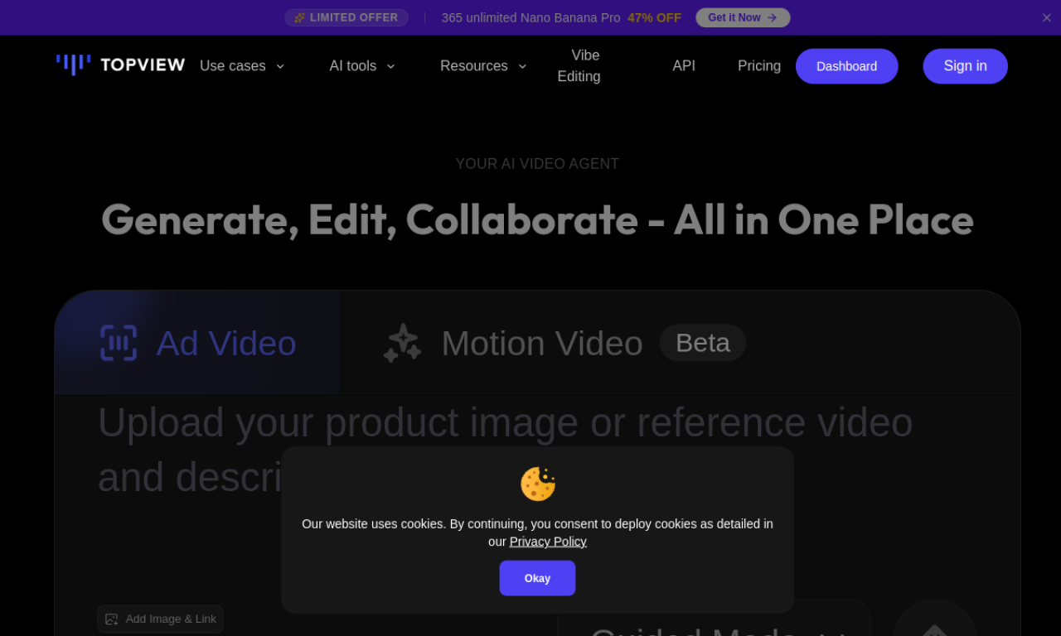This screenshot has height=636, width=1061.
Task: Click the cookie icon in the consent dialog
Action: coord(537,484)
